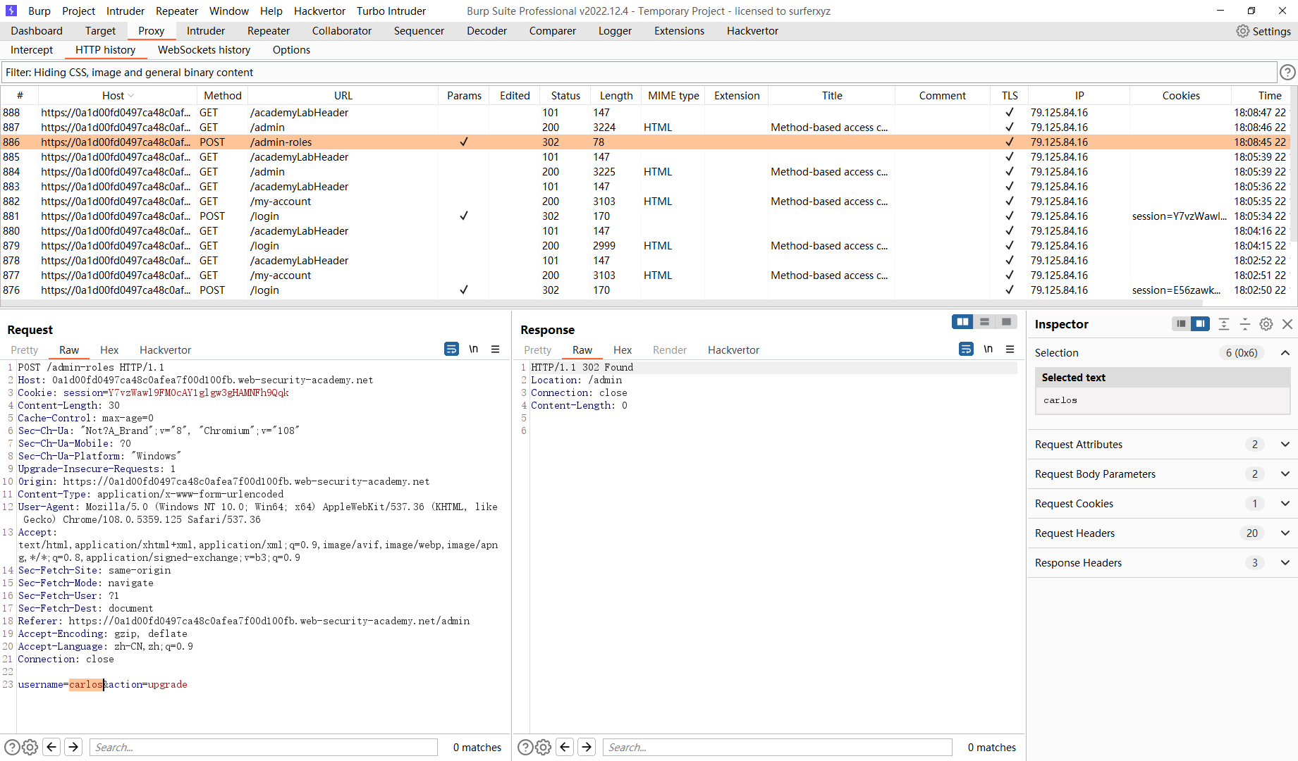
Task: Click the Request search input field
Action: [x=264, y=748]
